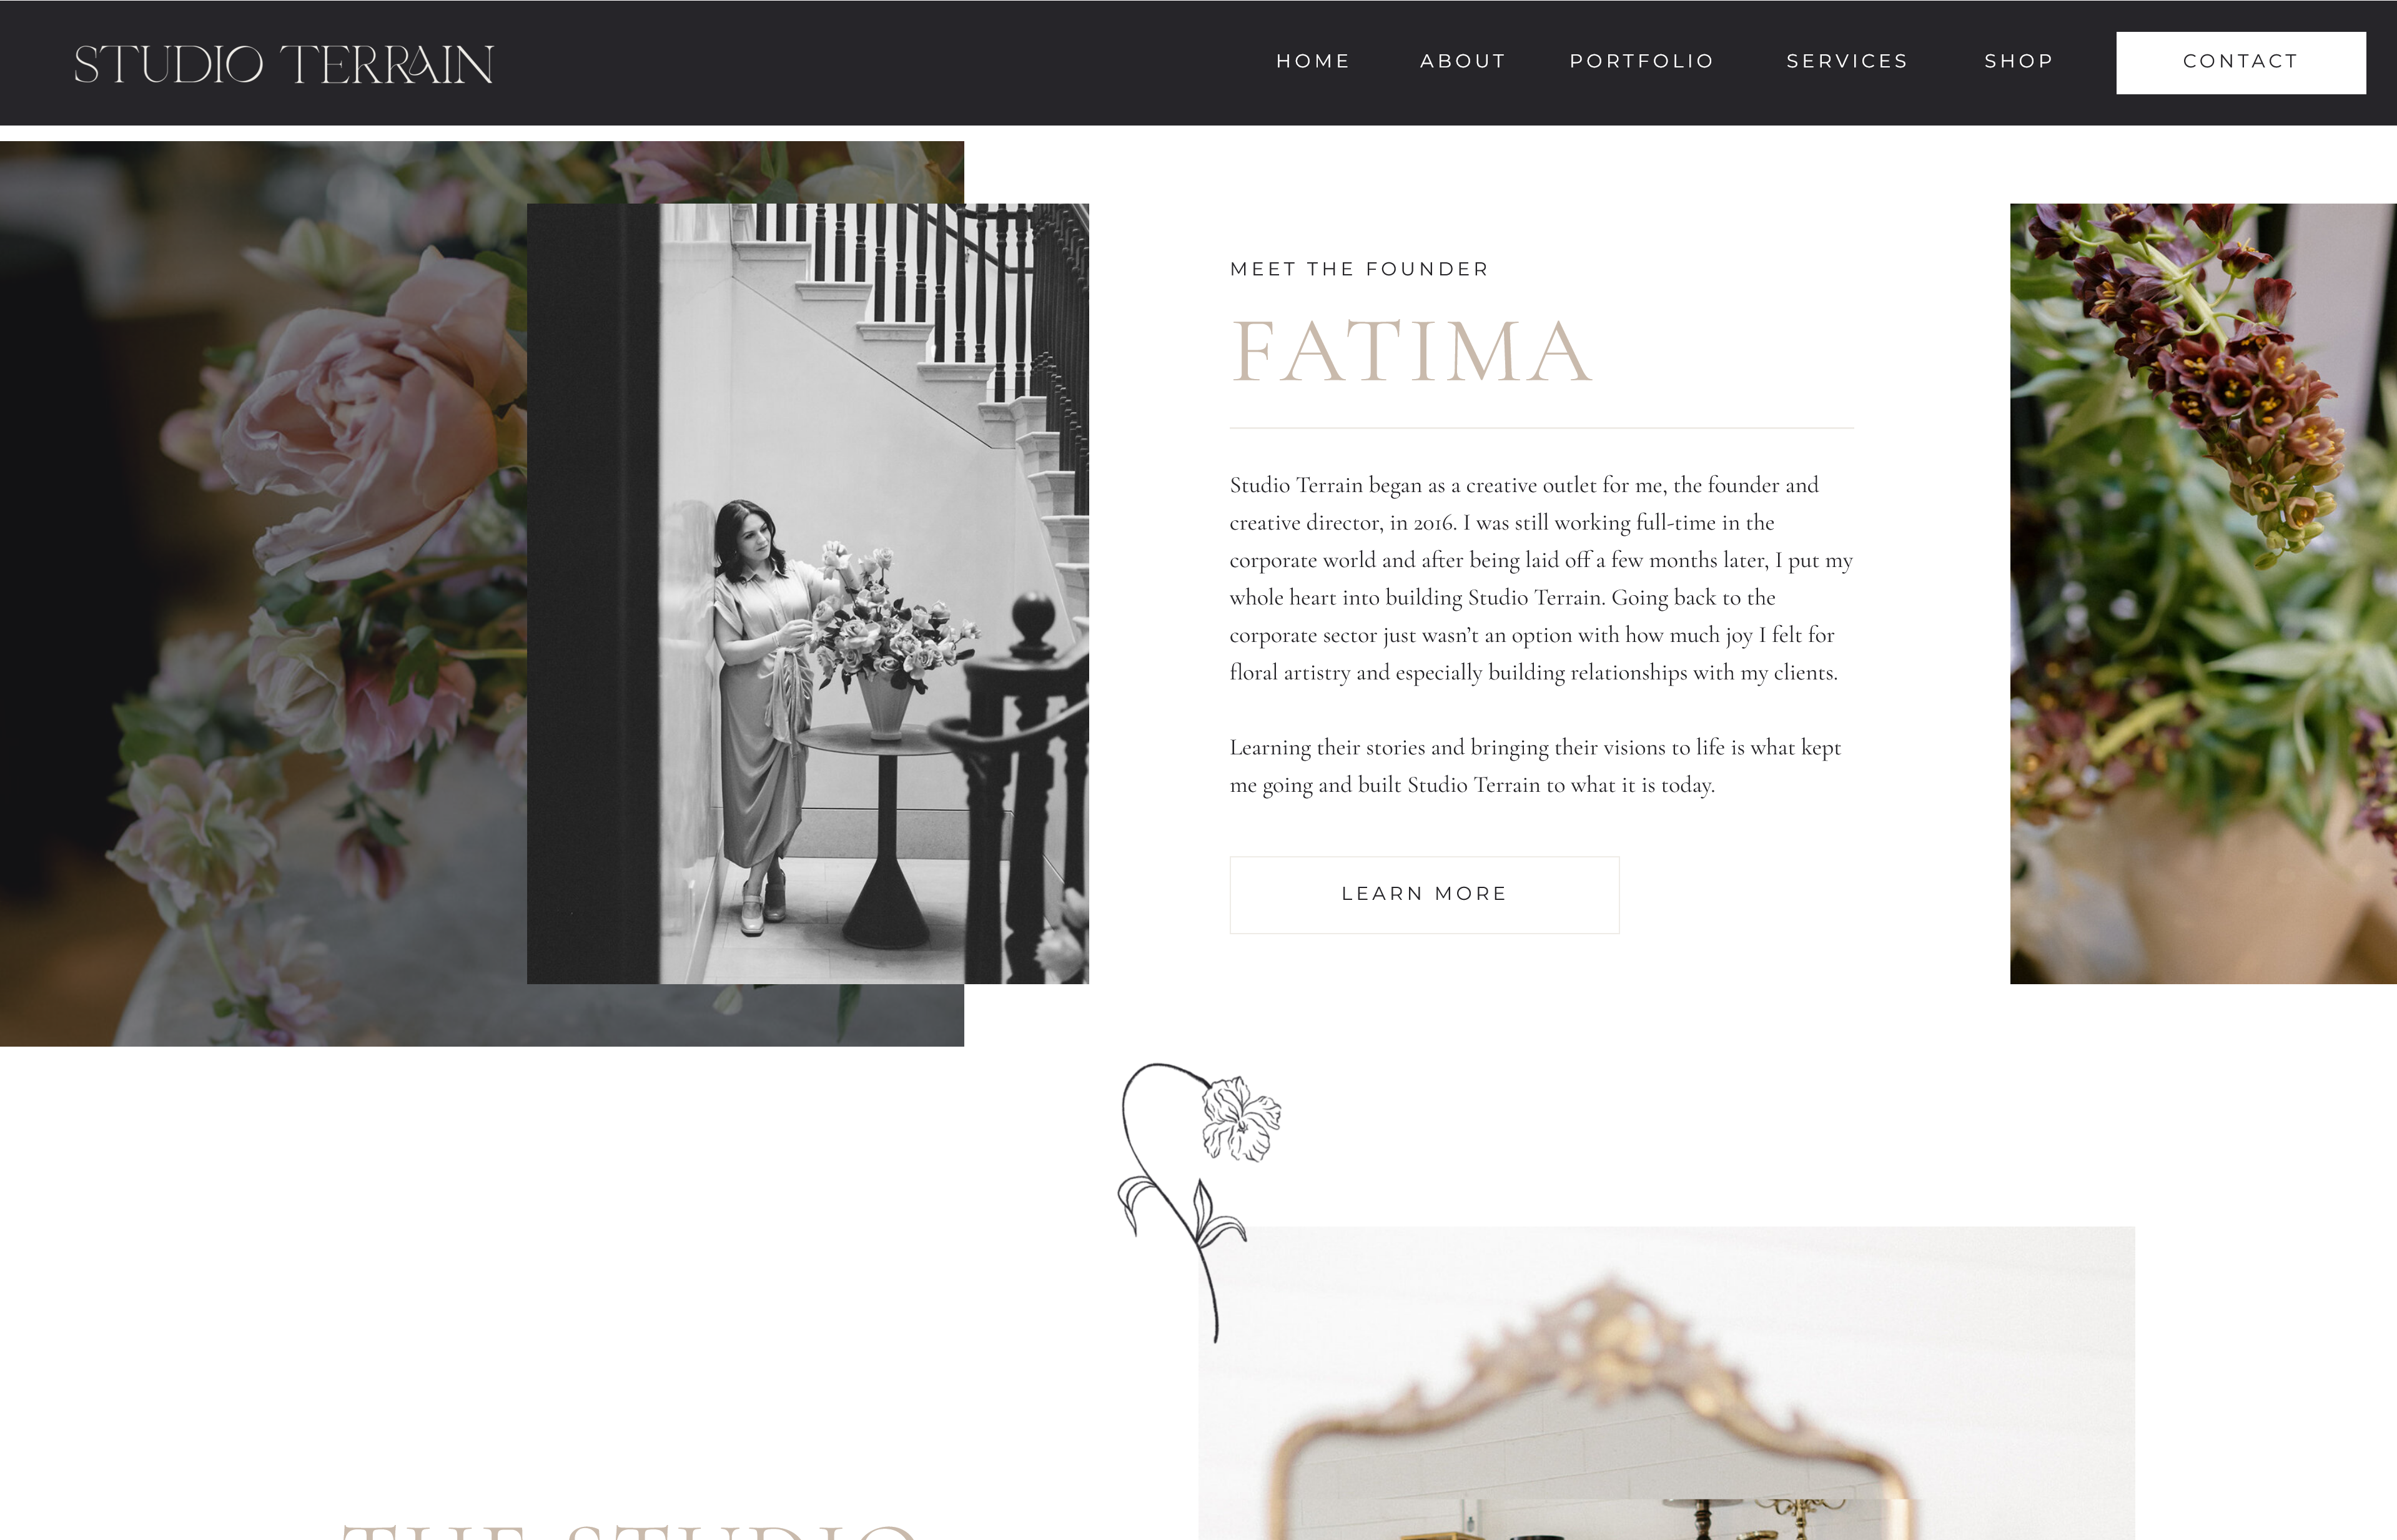
Task: Open the Home menu item
Action: click(1313, 61)
